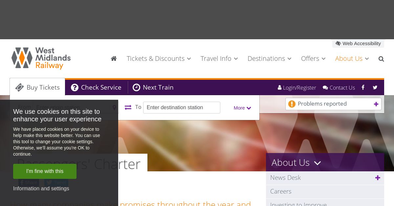Open Careers sidebar link
Viewport: 394px width, 206px height.
(x=281, y=191)
